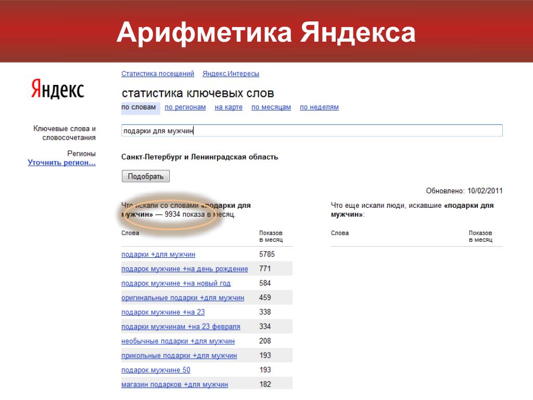Screen dimensions: 533x400
Task: Click the right table Показов в месяц header
Action: coord(480,236)
